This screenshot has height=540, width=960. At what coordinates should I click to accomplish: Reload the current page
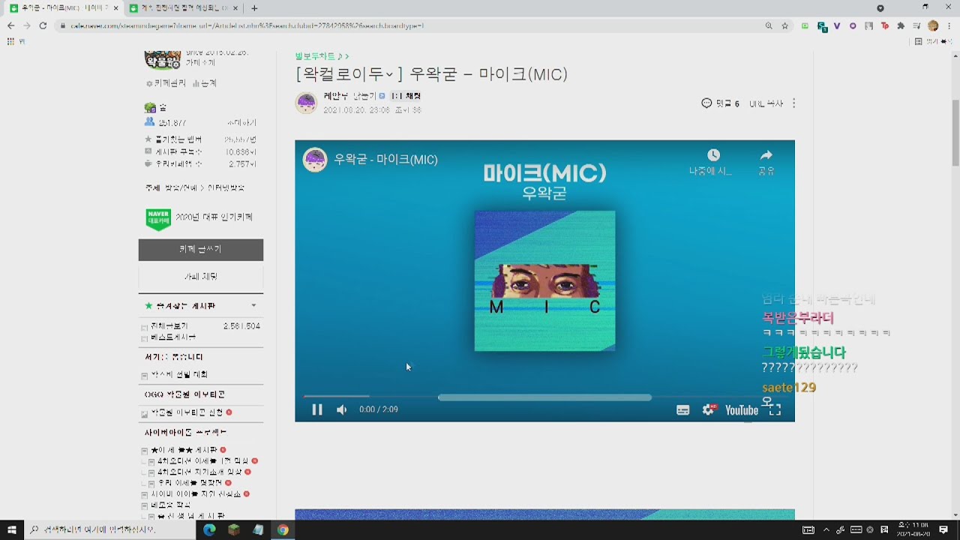(x=43, y=25)
